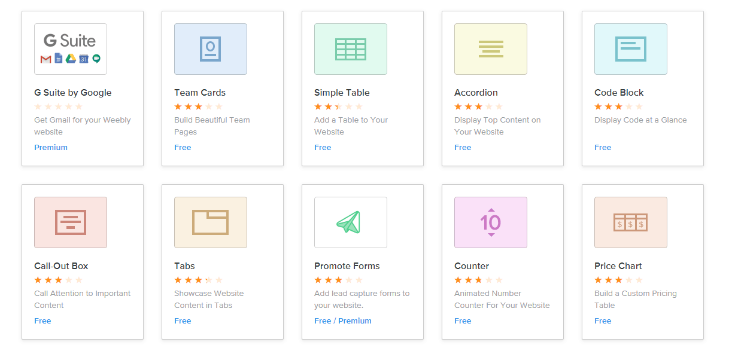Open the Tabs folder-shaped icon
The height and width of the screenshot is (351, 732).
211,222
